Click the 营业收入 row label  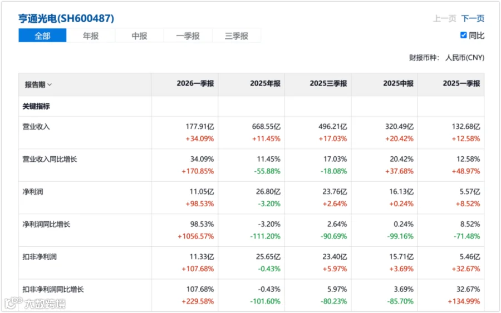pos(36,127)
